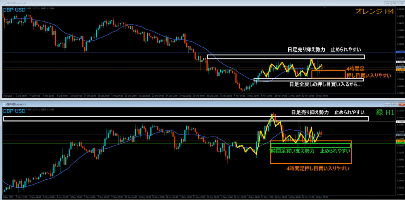
Task: Close the GBPUSD H4 chart window
Action: tap(402, 3)
